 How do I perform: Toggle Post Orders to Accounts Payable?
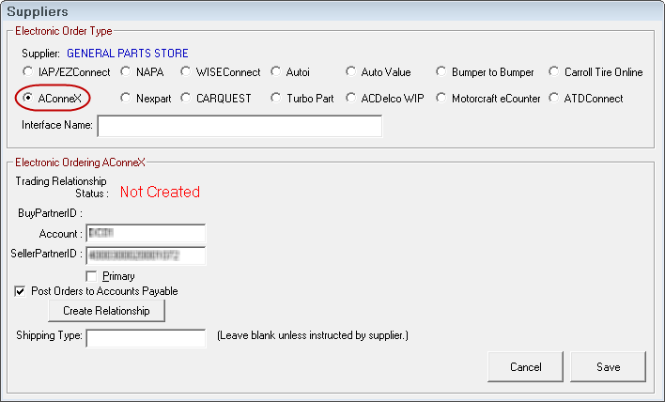pyautogui.click(x=22, y=291)
